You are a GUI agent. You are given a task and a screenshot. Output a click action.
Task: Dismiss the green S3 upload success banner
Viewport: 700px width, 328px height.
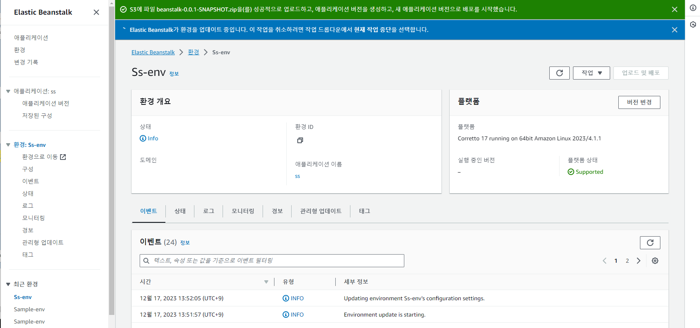tap(674, 9)
